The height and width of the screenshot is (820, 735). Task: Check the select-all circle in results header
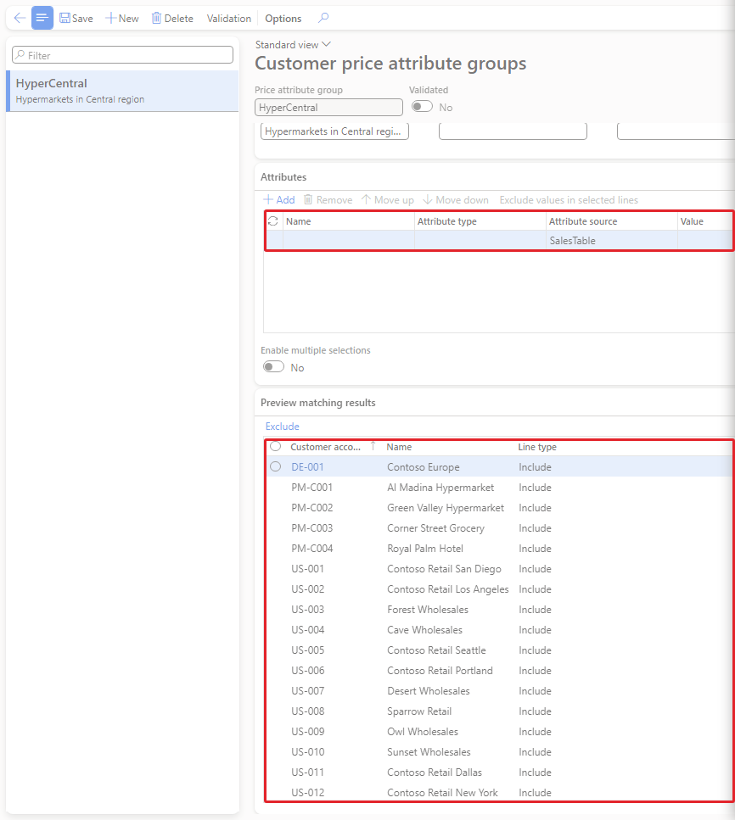point(275,447)
